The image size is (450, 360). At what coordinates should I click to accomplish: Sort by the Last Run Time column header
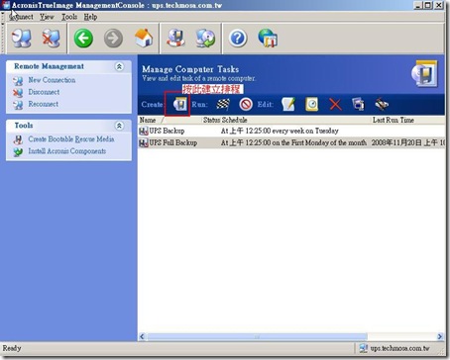click(408, 120)
